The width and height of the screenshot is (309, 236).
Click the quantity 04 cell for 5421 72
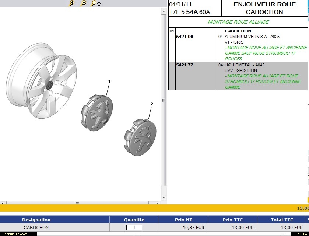[x=221, y=65]
